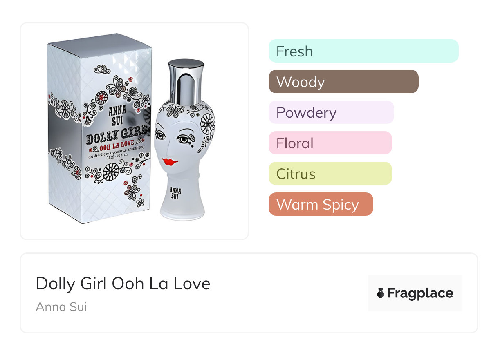Click the flower pattern on bottle's head
This screenshot has width=498, height=353.
click(207, 122)
